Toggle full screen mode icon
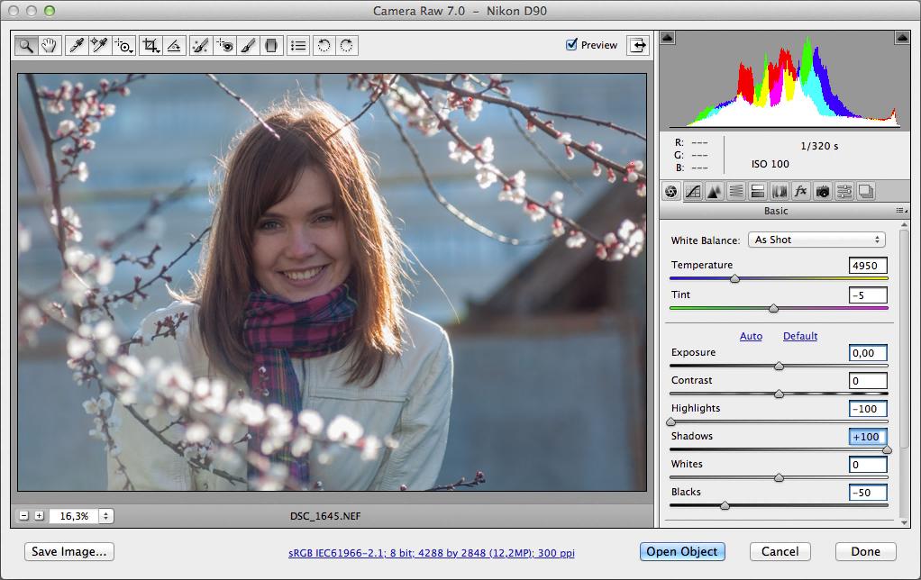 639,44
